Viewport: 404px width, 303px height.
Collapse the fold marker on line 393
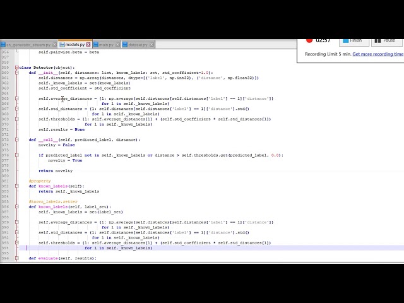pos(17,242)
